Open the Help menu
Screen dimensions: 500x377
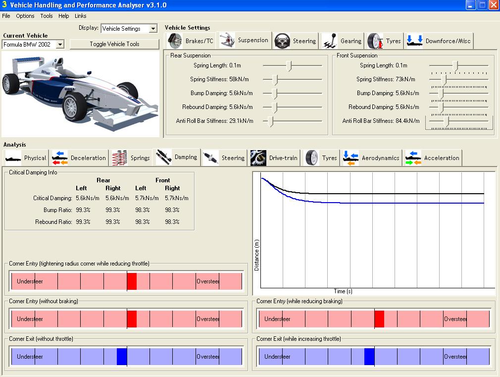[x=63, y=16]
